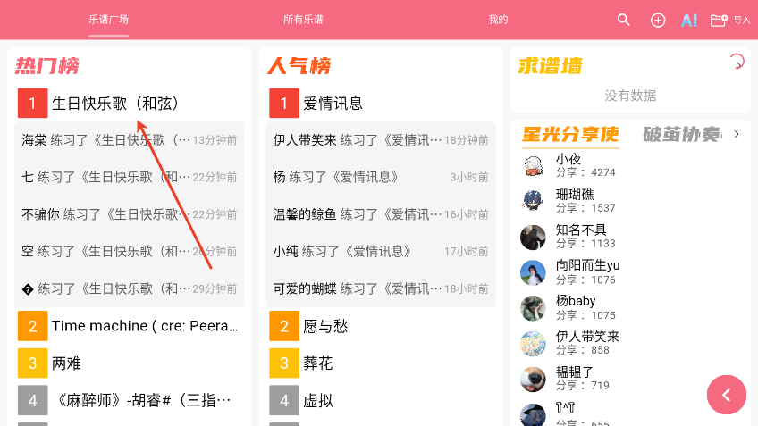
Task: Open 海棠's practice record entry
Action: click(x=130, y=140)
